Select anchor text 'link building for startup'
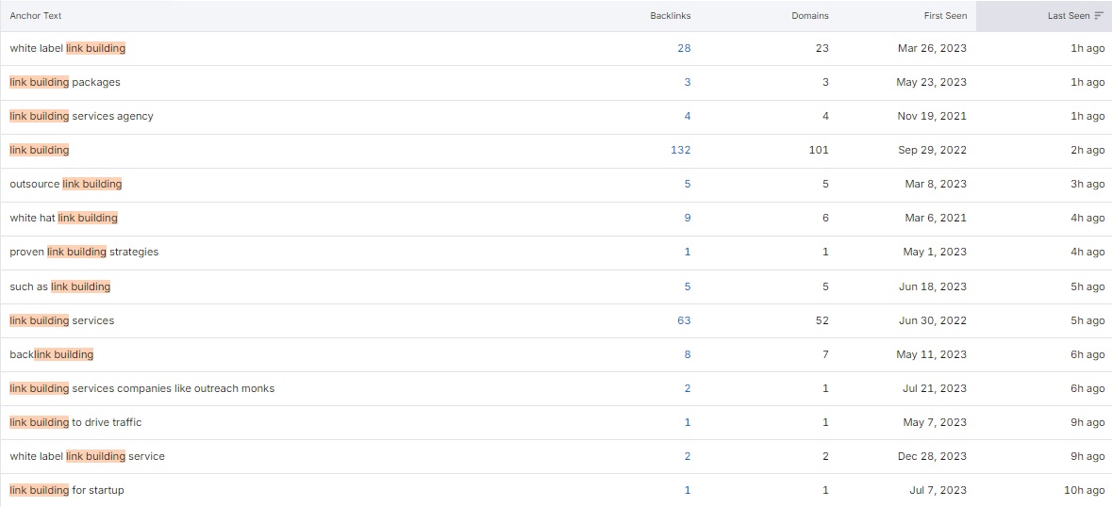Screen dimensions: 1112x507 (x=67, y=491)
